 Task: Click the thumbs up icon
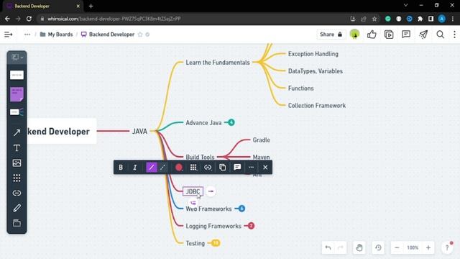372,35
